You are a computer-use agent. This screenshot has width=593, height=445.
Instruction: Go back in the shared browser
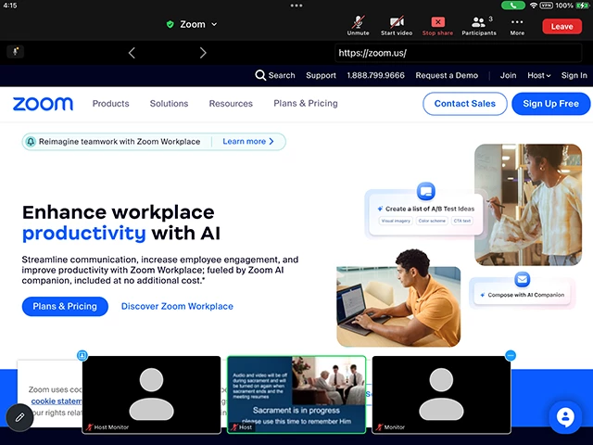tap(132, 53)
